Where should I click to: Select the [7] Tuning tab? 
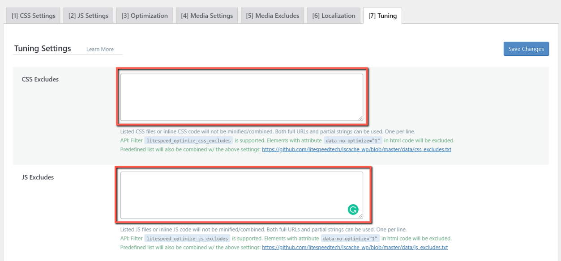point(382,16)
